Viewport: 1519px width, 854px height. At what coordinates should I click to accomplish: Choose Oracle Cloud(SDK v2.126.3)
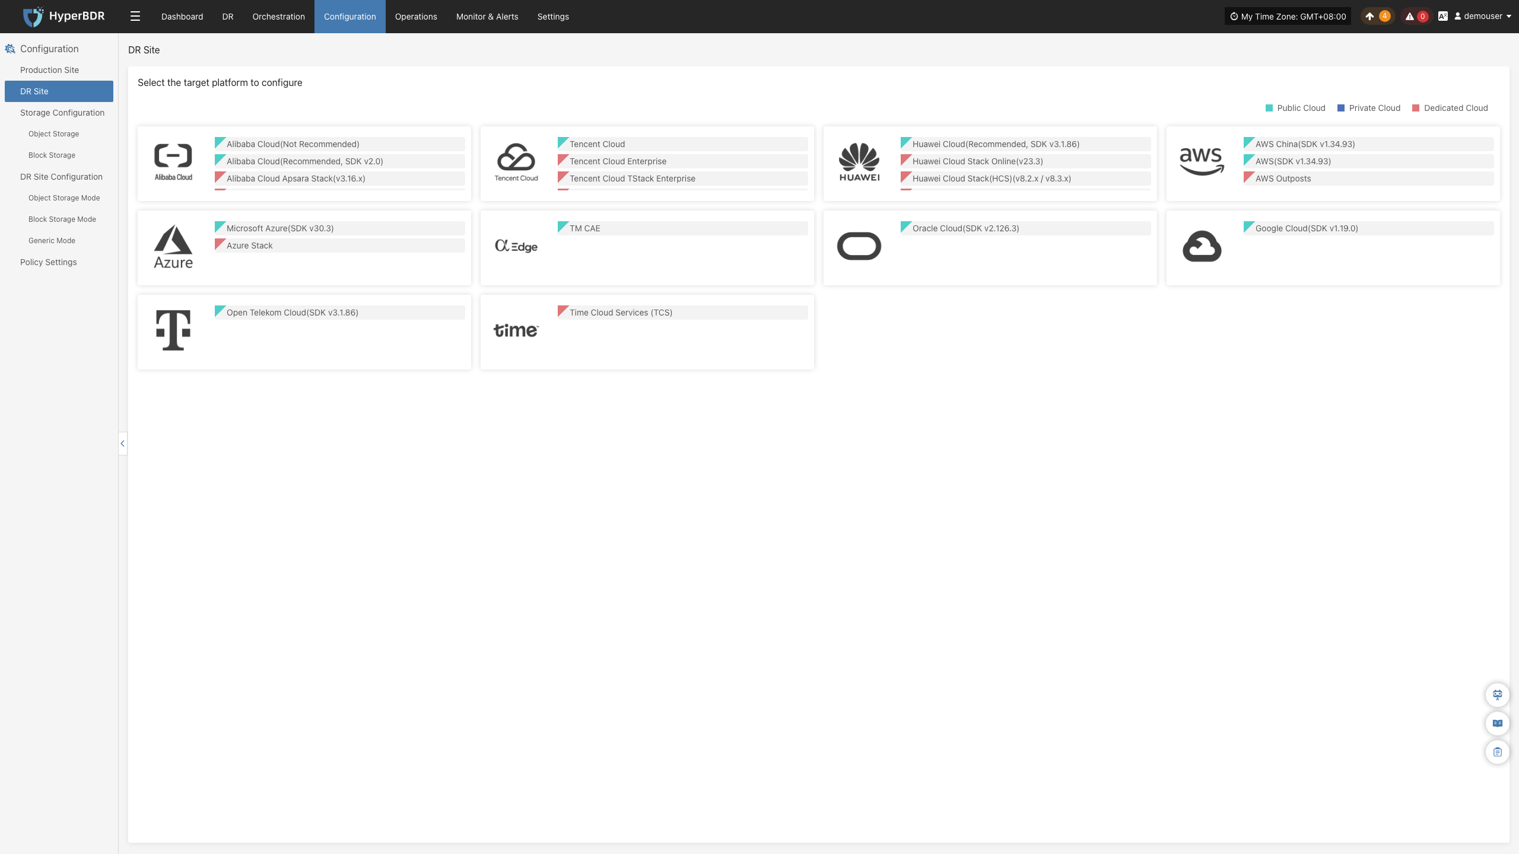click(x=1026, y=228)
